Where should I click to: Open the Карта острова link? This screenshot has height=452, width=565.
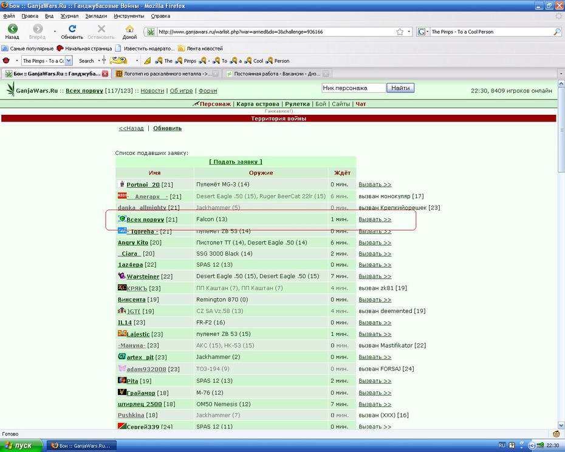coord(258,104)
